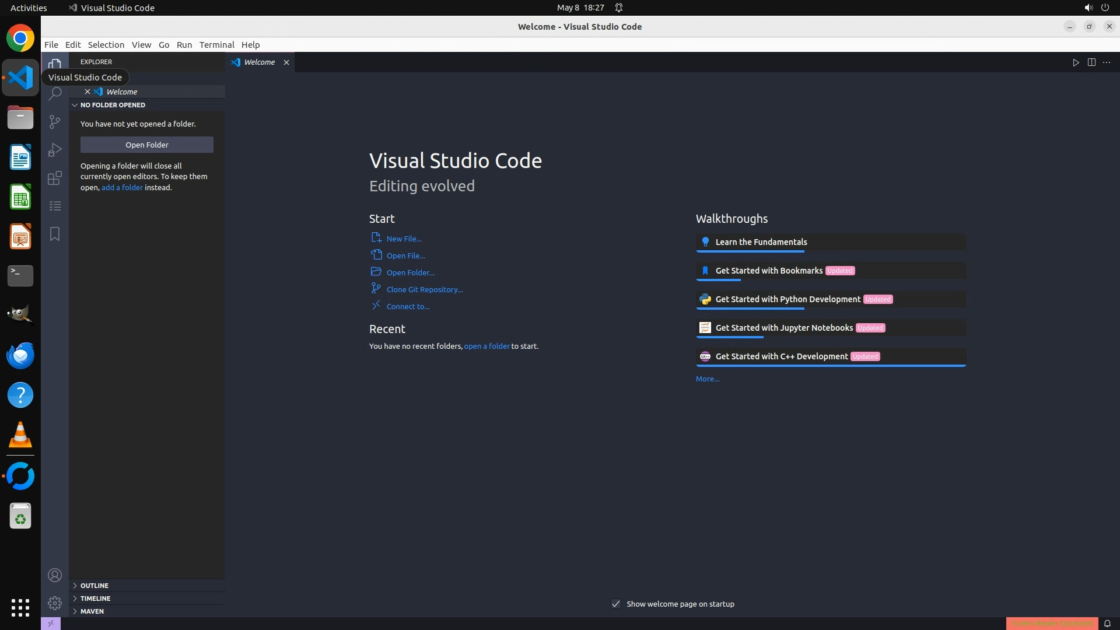Click the remote window indicator in status bar

(51, 624)
